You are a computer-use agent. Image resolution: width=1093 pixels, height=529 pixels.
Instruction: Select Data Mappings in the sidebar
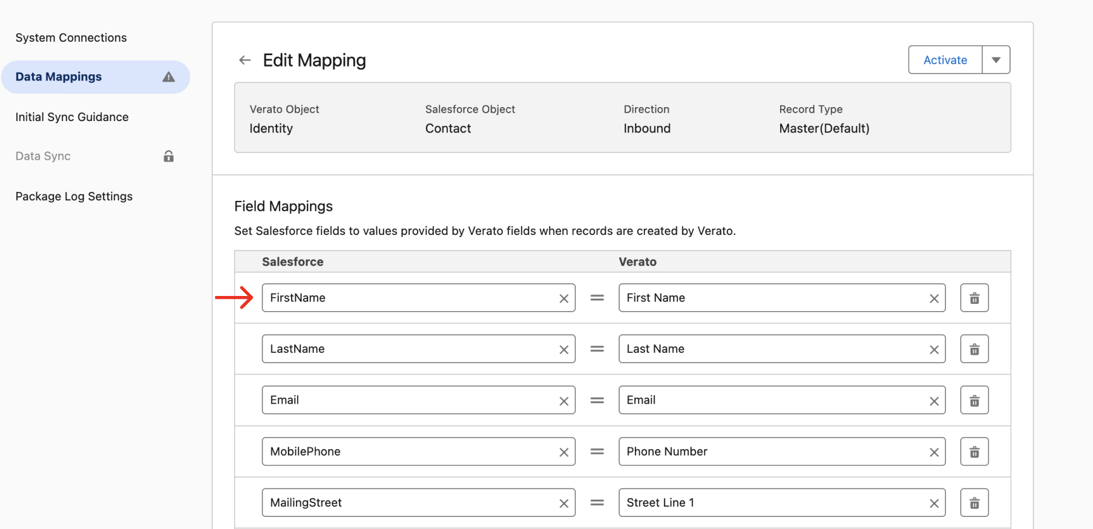click(96, 77)
